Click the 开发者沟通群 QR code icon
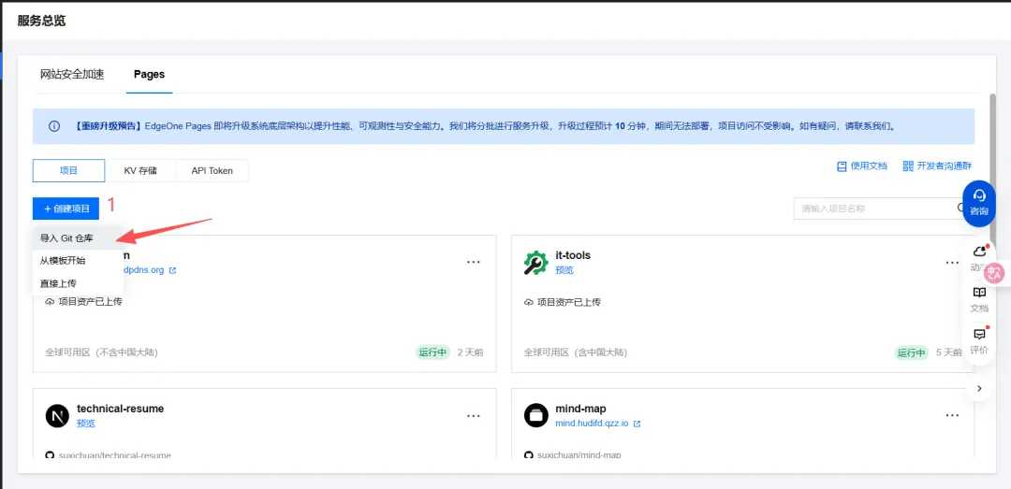This screenshot has width=1011, height=489. [908, 166]
